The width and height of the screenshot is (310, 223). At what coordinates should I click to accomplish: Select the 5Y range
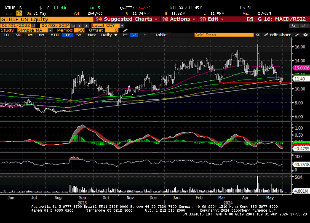[x=79, y=35]
